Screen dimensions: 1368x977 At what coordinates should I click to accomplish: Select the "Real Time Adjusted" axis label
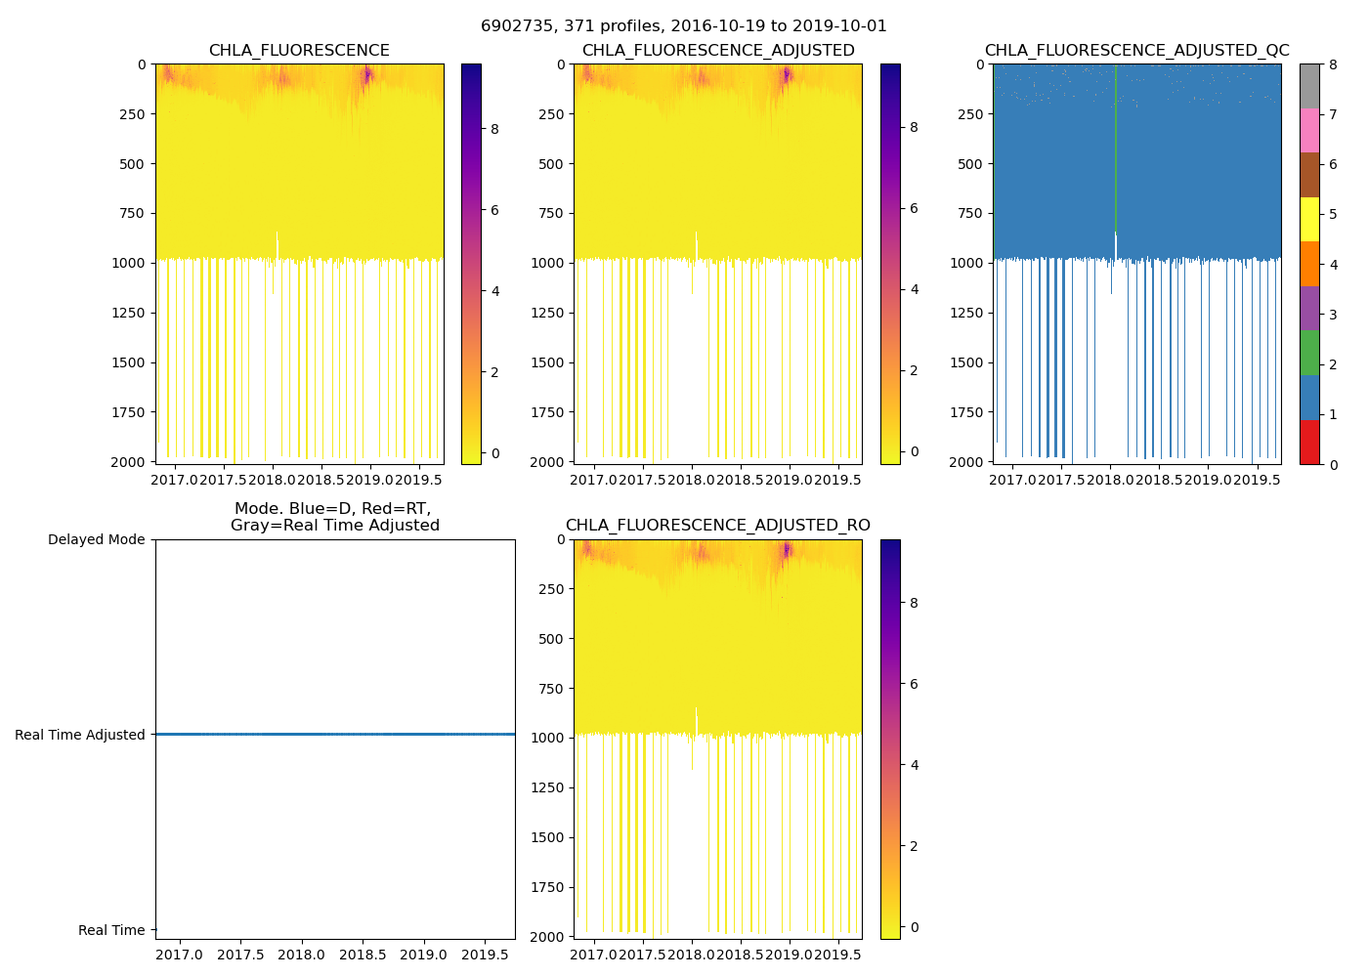tap(79, 735)
